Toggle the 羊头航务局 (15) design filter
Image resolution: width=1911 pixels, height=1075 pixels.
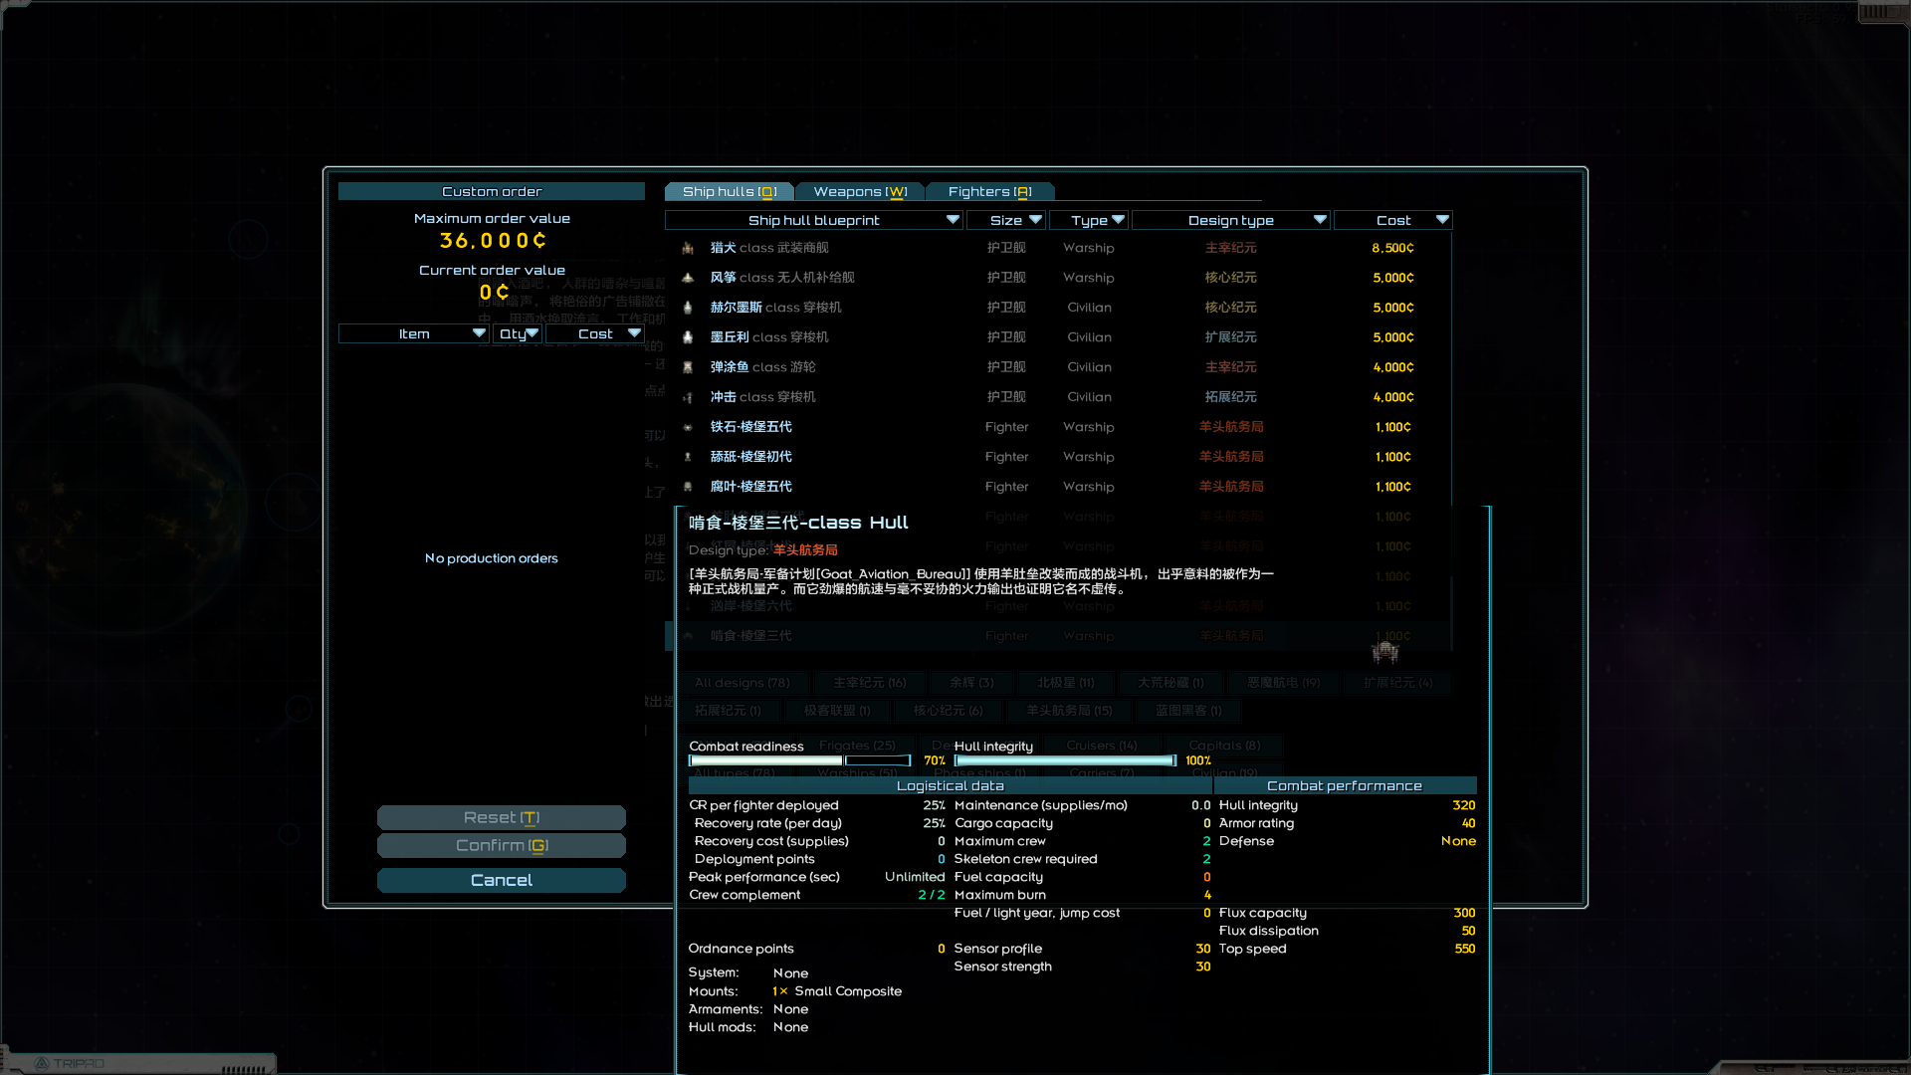tap(1069, 711)
